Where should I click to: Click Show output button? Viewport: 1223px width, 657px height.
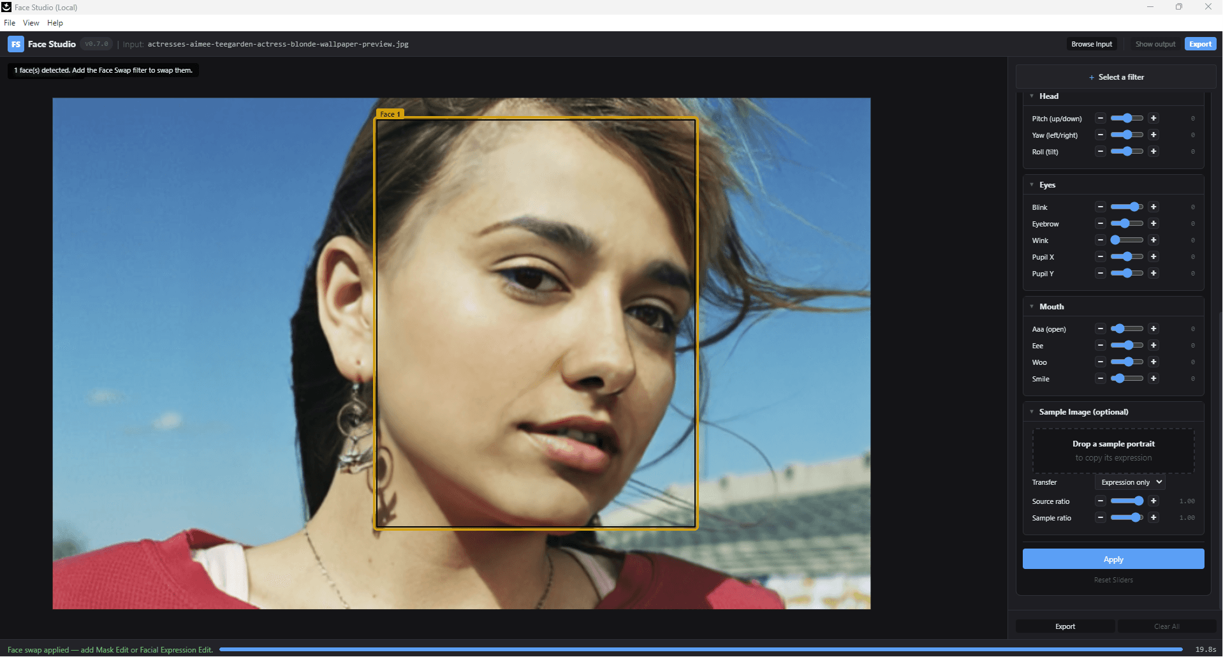click(1155, 44)
